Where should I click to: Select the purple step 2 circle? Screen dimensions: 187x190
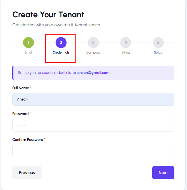point(61,43)
